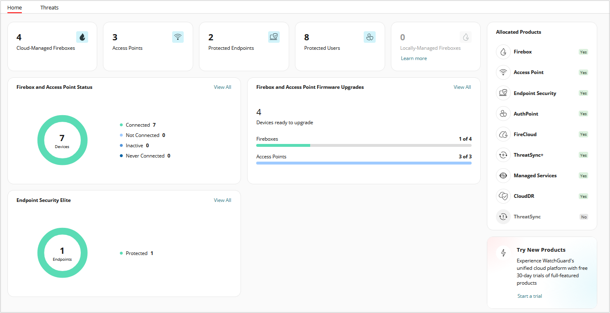
Task: Click the ThreatSync+ icon in Allocated Products
Action: pyautogui.click(x=503, y=155)
